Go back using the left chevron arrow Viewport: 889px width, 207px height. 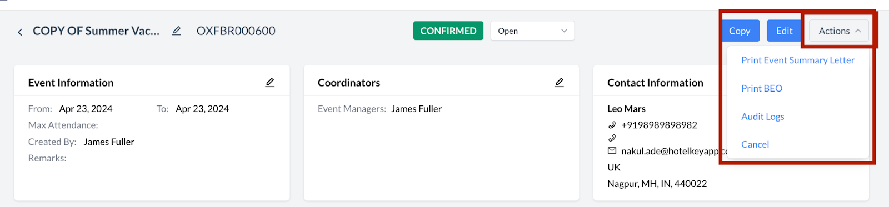(x=20, y=32)
